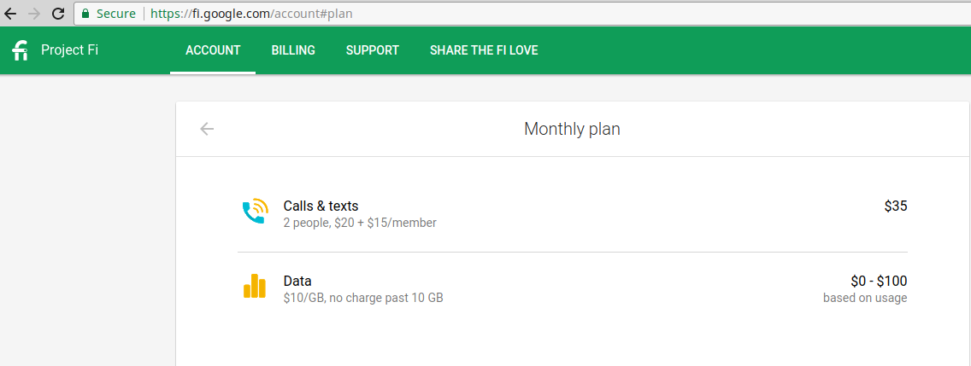971x366 pixels.
Task: Reload the page with refresh icon
Action: coord(58,14)
